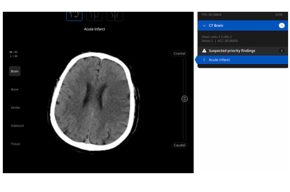Choose the third view plane icon
This screenshot has width=290, height=192.
pos(115,15)
